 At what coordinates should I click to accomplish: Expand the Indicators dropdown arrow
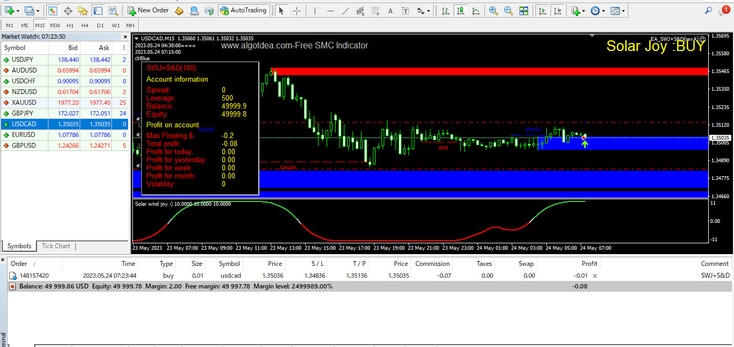tap(584, 11)
